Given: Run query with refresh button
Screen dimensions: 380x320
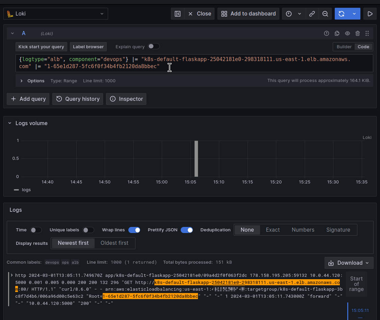Looking at the screenshot, I should click(x=341, y=14).
